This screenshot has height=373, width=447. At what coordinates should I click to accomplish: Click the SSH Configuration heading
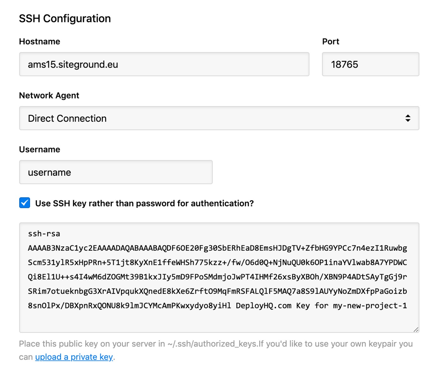click(65, 18)
